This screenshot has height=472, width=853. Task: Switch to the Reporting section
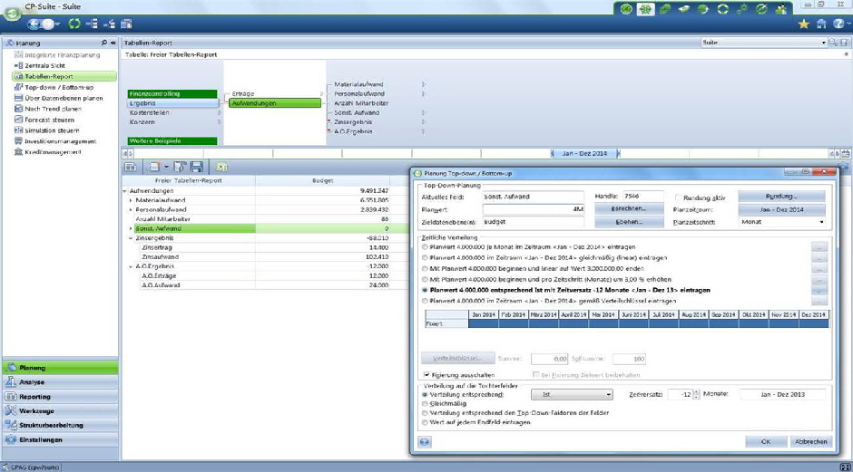61,397
